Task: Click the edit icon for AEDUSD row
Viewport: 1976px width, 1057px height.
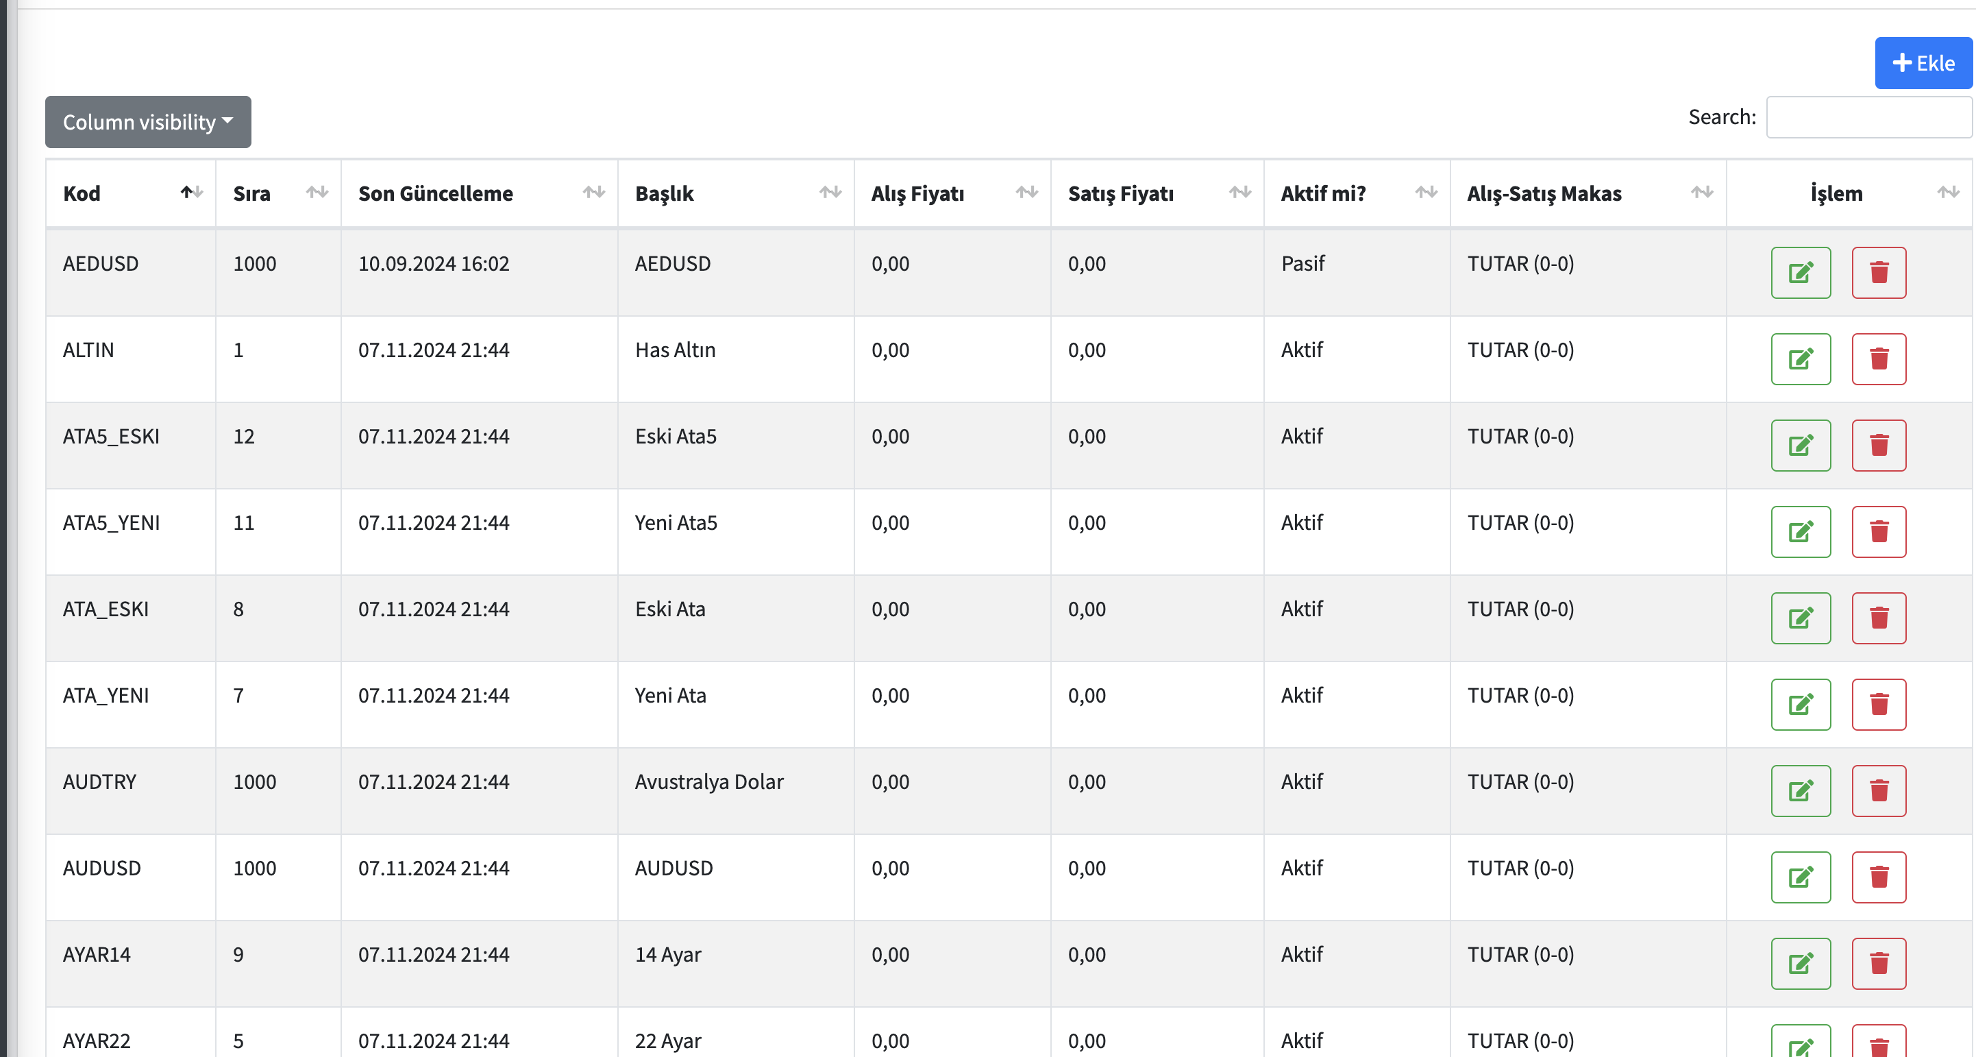Action: tap(1801, 273)
